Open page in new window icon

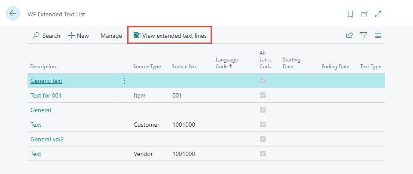click(364, 14)
